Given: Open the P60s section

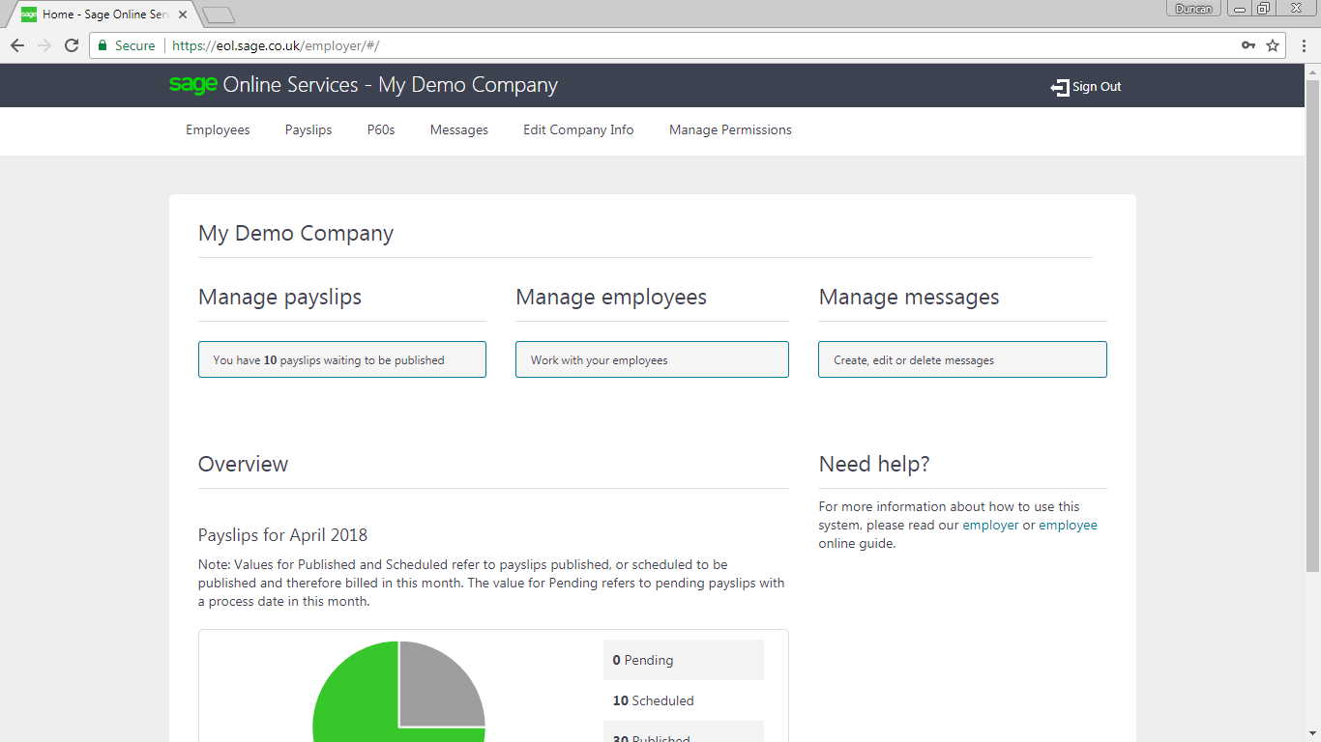Looking at the screenshot, I should tap(381, 130).
